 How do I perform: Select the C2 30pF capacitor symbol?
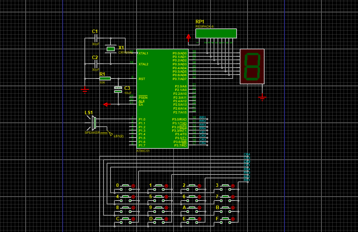pos(97,64)
